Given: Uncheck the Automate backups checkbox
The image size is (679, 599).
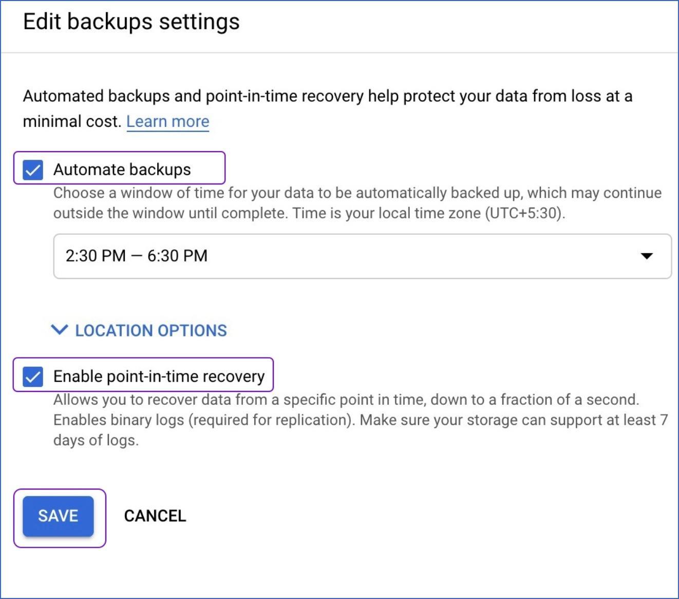Looking at the screenshot, I should click(33, 170).
